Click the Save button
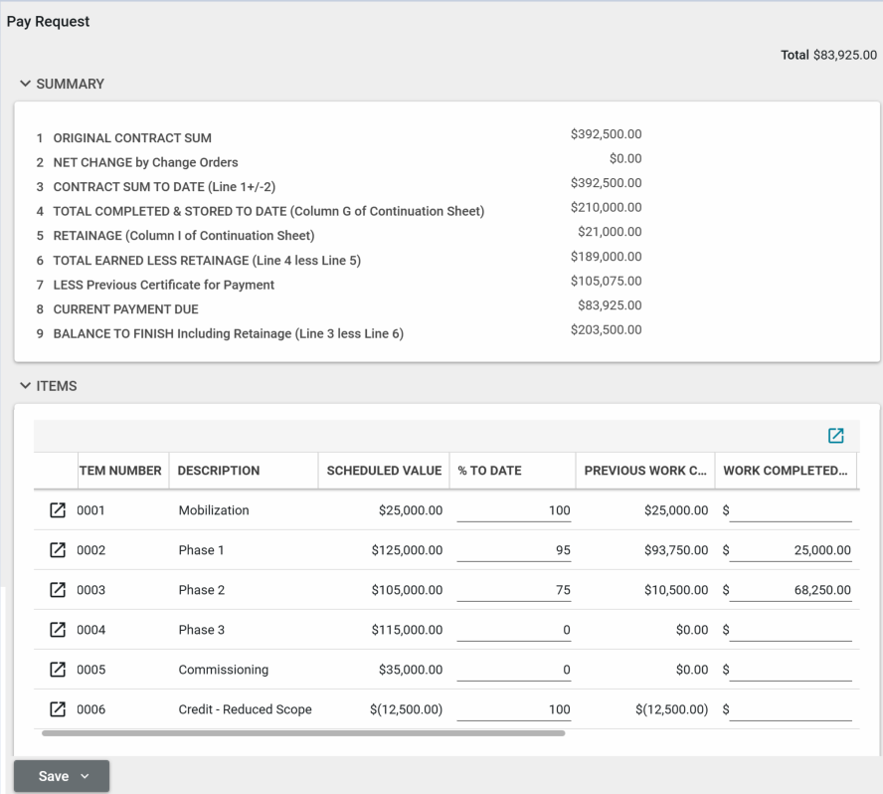 point(53,776)
